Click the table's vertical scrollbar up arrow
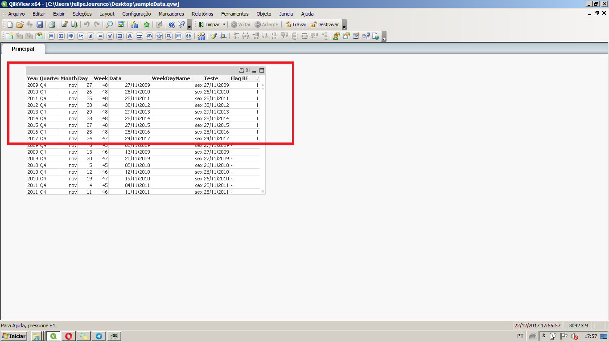This screenshot has width=609, height=342. 263,84
